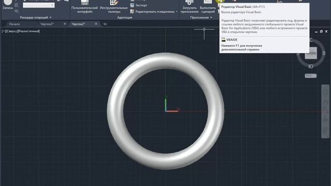Click the Ю (south) ViewCube compass letter

311,67
